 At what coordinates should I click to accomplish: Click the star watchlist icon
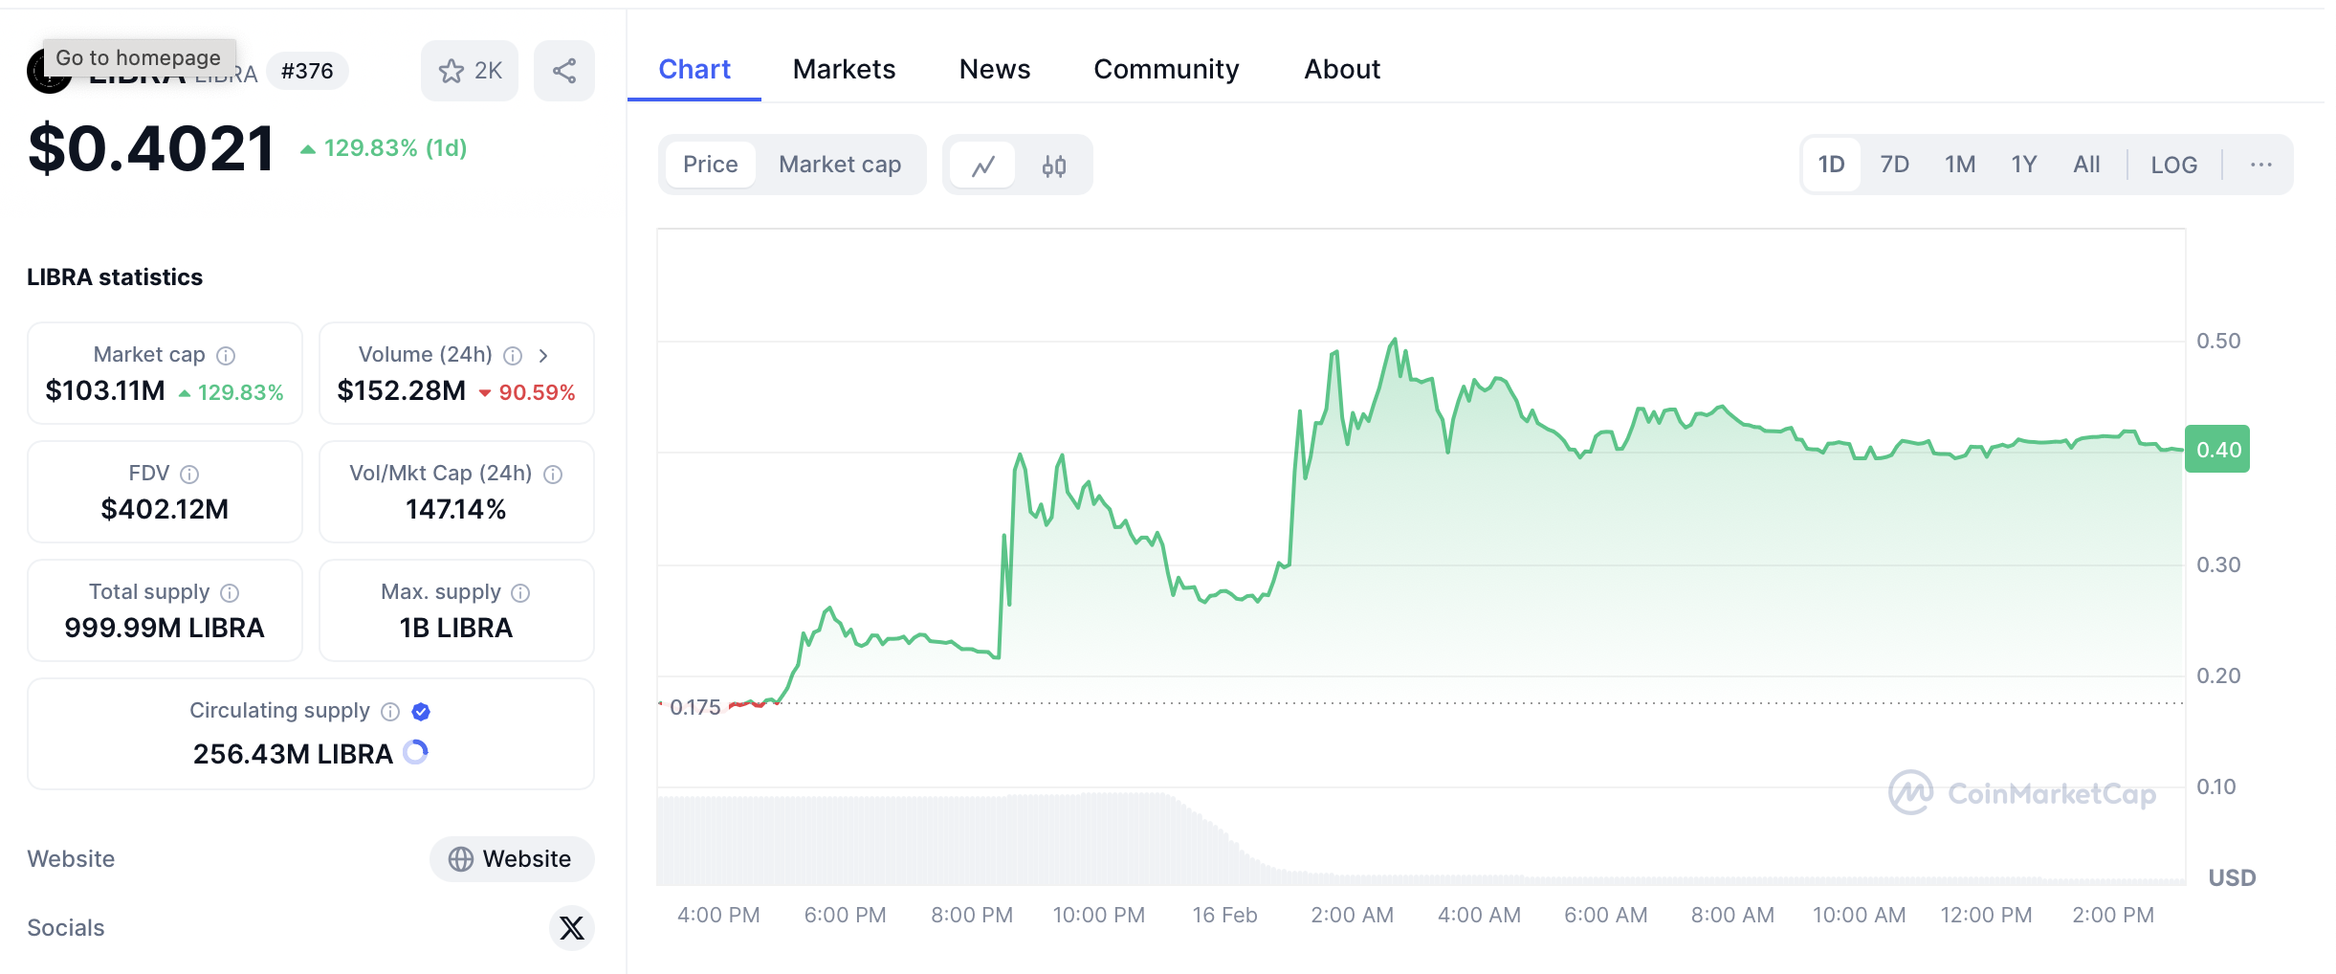pos(452,71)
